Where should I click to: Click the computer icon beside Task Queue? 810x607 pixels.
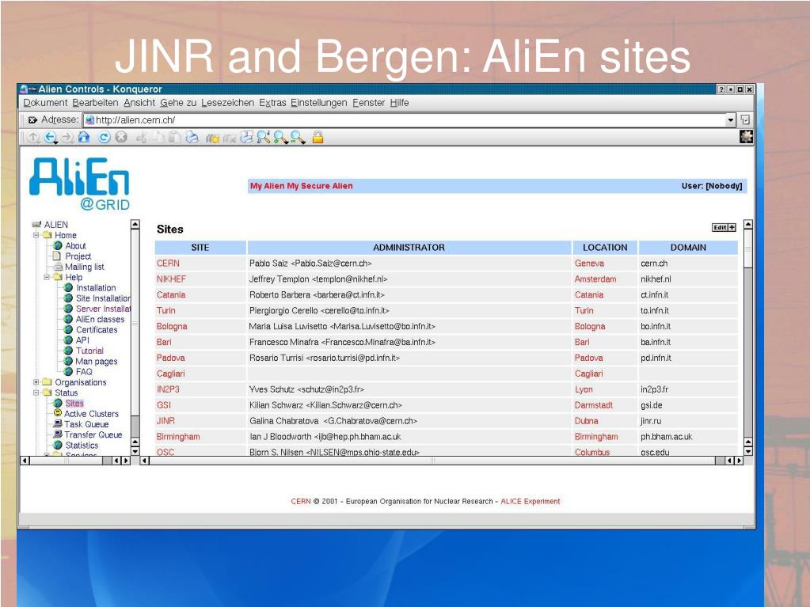click(58, 423)
